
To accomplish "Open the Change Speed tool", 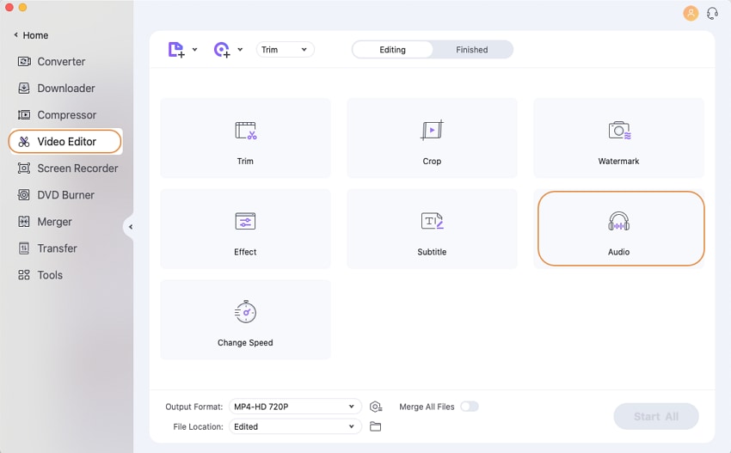I will (x=245, y=319).
